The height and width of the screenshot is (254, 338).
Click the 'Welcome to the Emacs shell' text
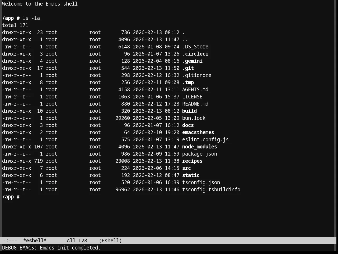40,4
